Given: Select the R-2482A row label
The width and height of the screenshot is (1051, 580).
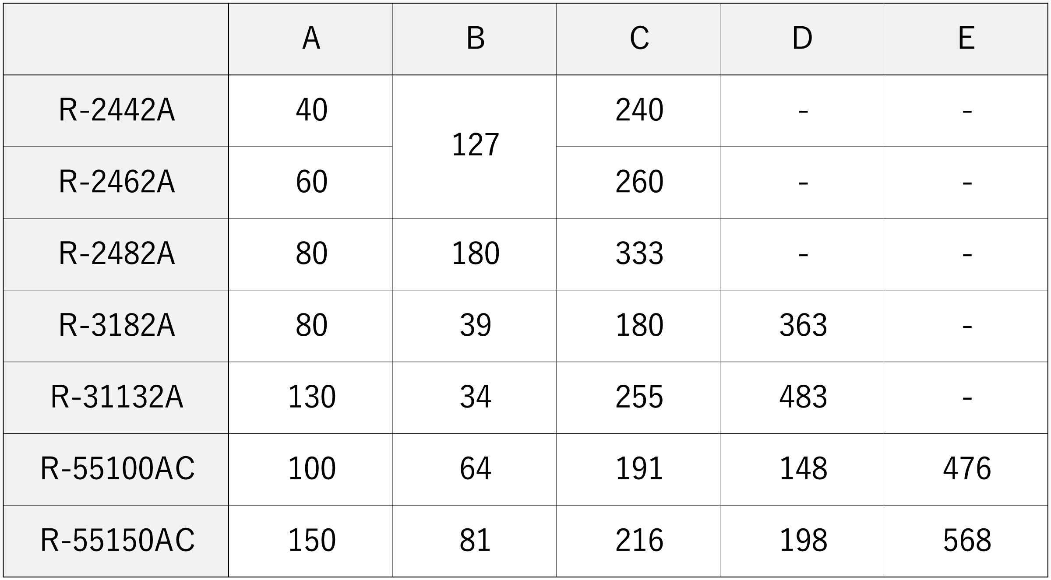Looking at the screenshot, I should pos(116,254).
